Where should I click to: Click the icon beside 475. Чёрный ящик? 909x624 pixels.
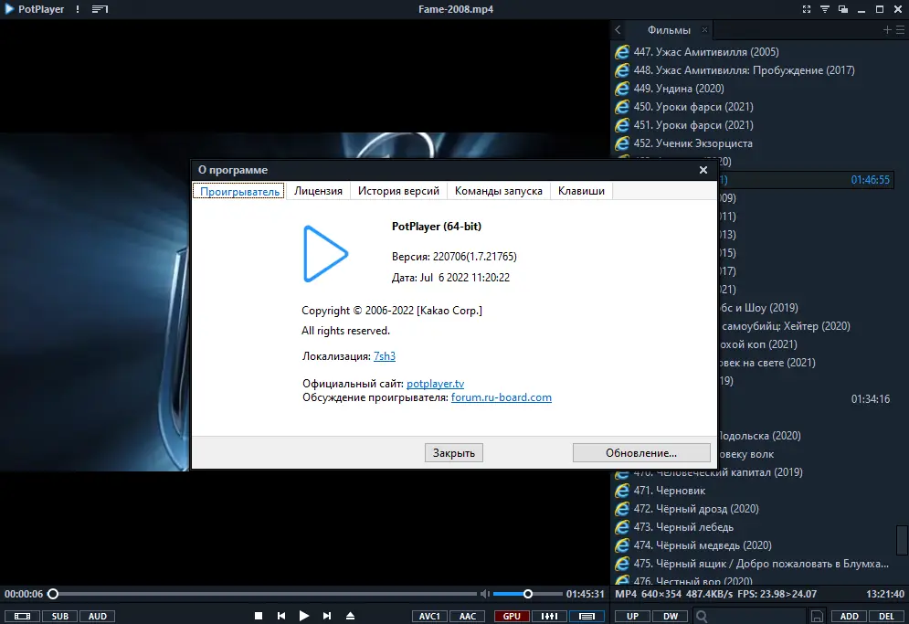click(622, 564)
